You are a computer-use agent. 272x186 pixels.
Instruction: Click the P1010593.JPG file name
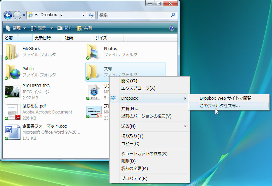pos(36,86)
